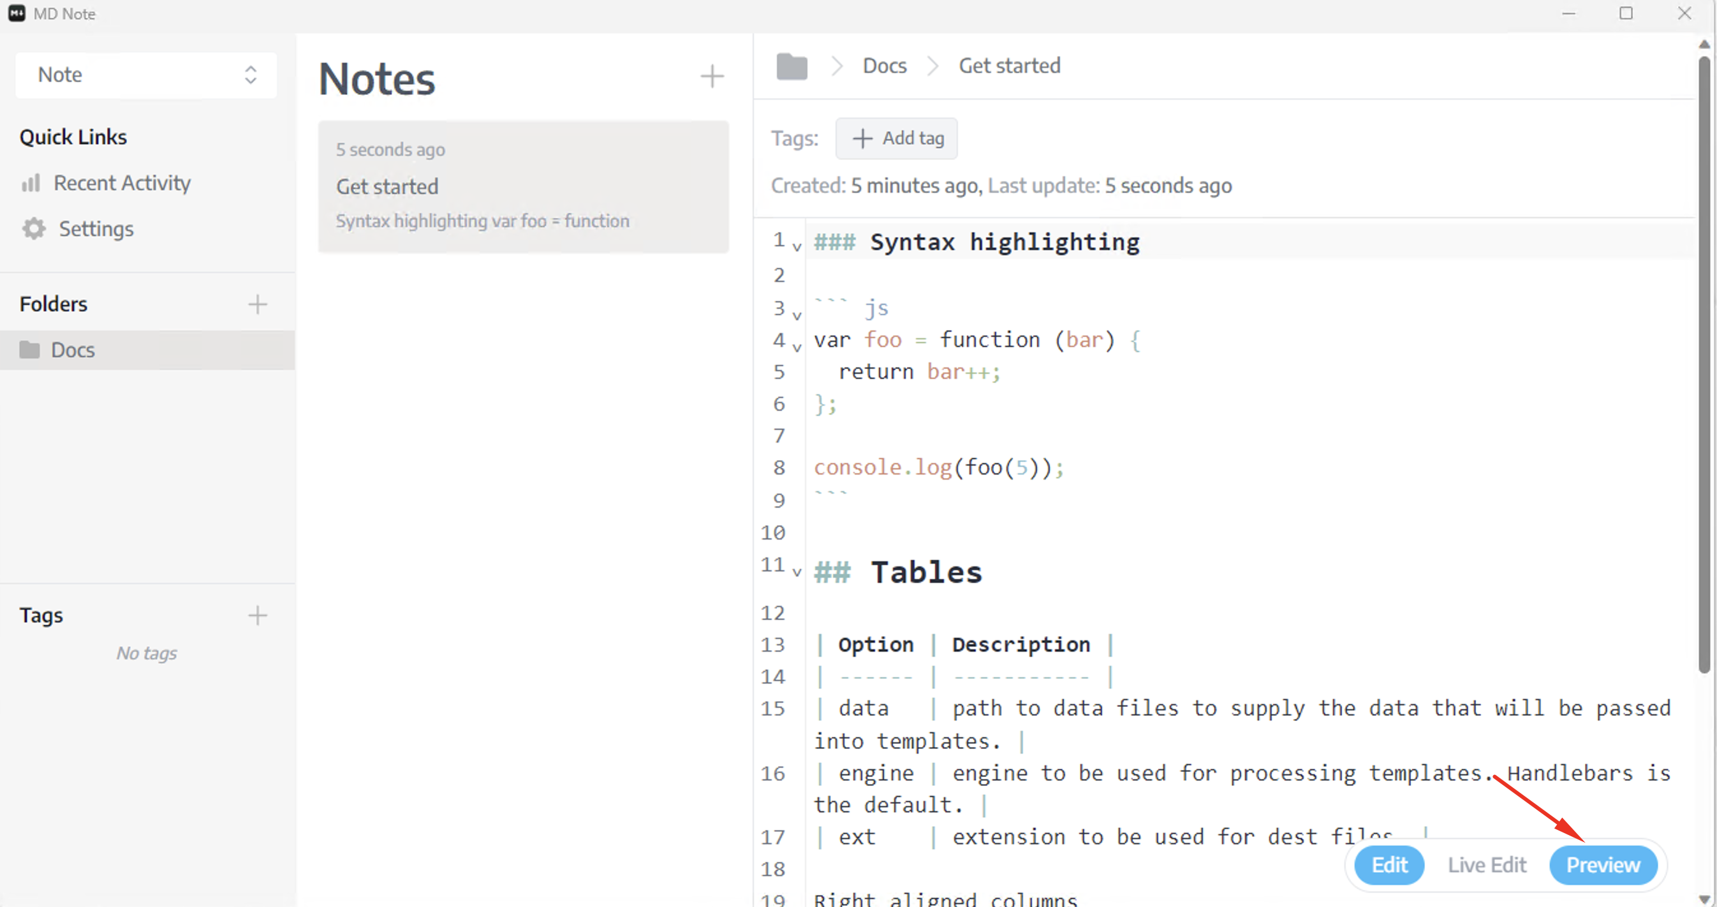Click the plus icon to create new note
Screen dimensions: 1717x907
click(x=712, y=77)
